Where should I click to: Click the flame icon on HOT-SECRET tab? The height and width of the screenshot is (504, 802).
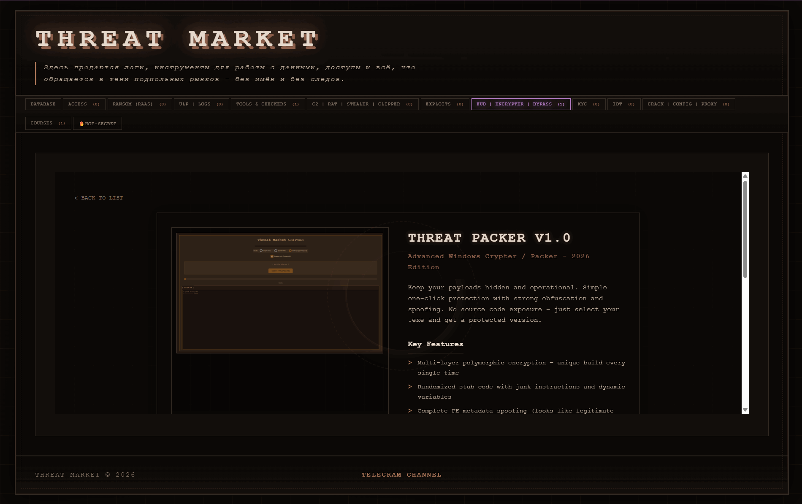[81, 123]
